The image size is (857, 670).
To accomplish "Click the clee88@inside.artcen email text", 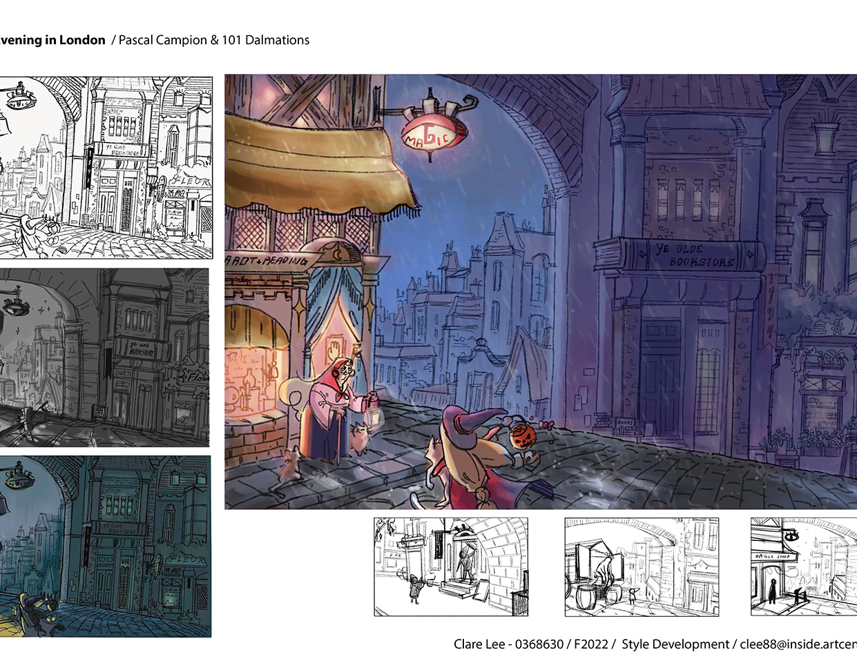I will [798, 644].
